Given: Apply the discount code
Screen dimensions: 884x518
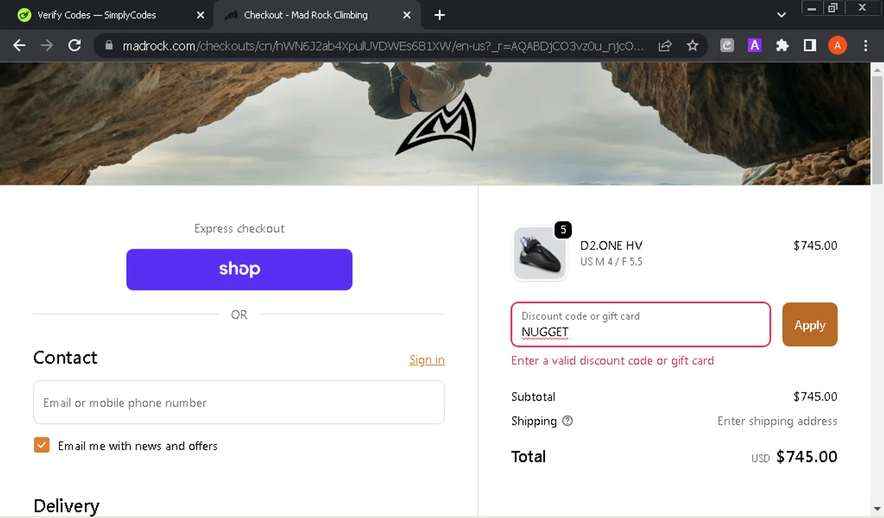Looking at the screenshot, I should pos(810,325).
